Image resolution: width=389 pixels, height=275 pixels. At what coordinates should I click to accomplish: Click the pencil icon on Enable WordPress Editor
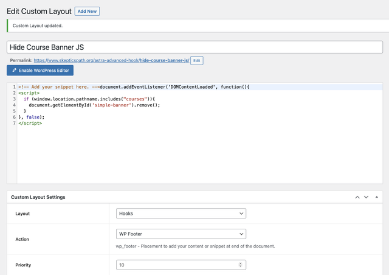coord(15,71)
